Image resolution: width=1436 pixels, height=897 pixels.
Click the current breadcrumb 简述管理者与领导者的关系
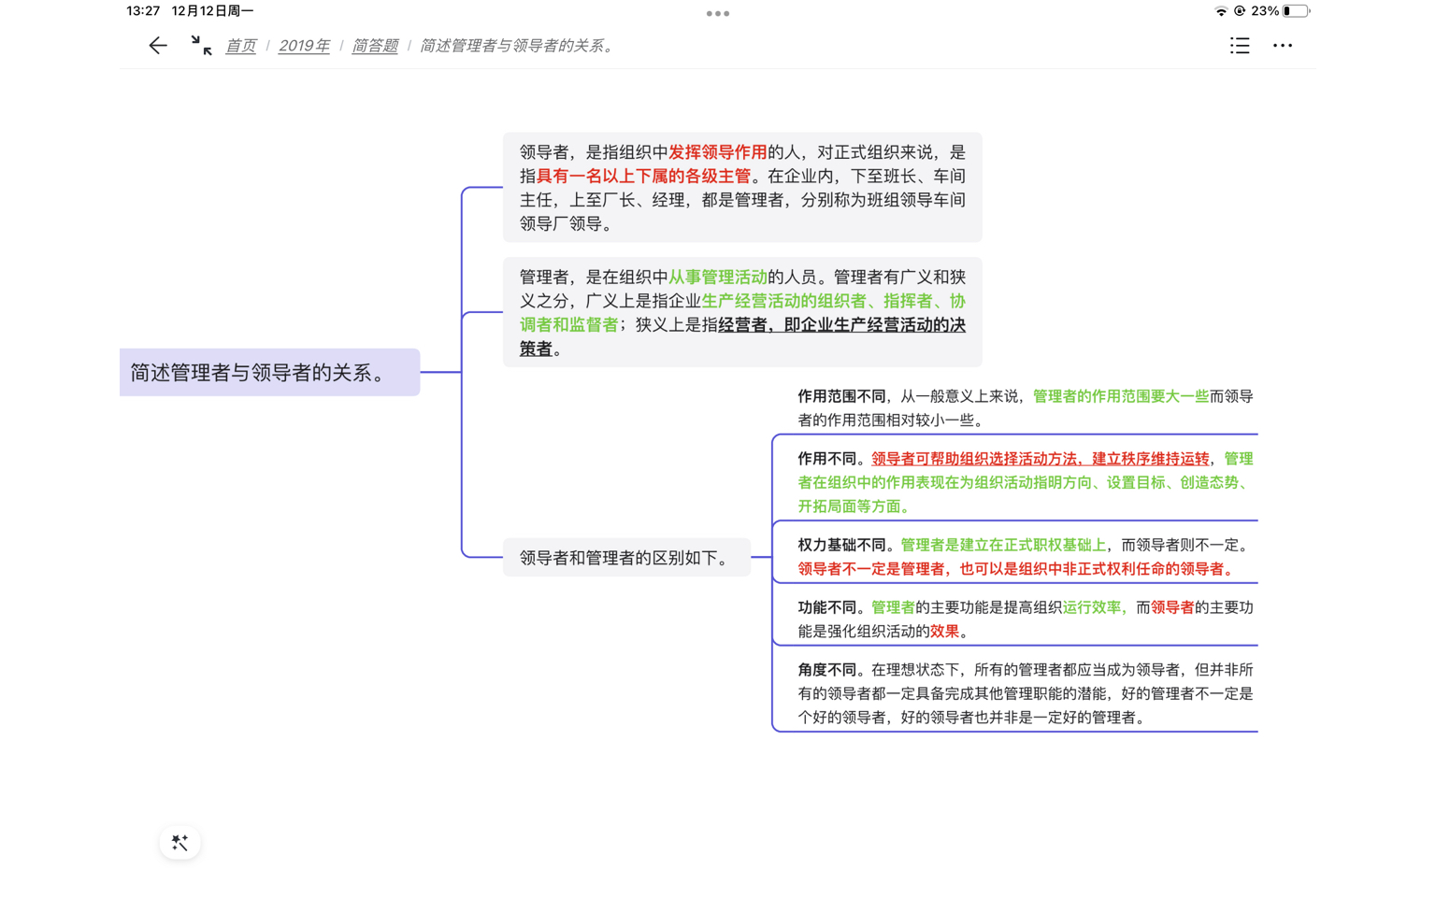pos(517,46)
